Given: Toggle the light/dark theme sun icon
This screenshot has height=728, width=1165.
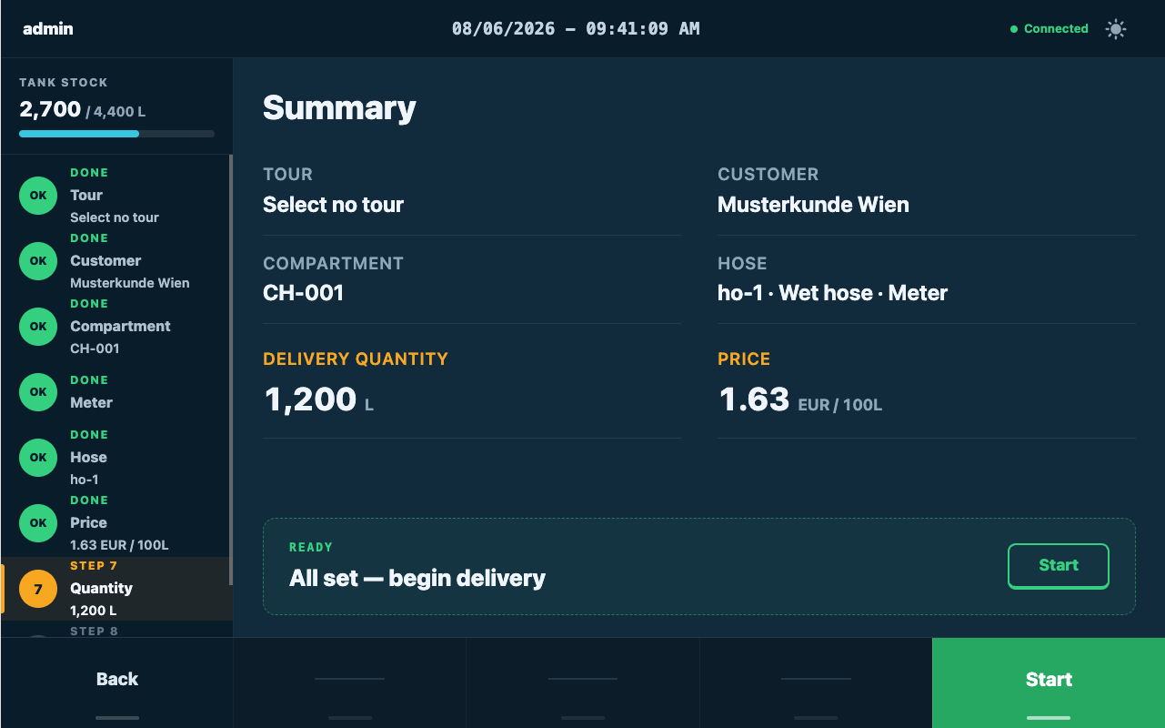Looking at the screenshot, I should (x=1116, y=29).
